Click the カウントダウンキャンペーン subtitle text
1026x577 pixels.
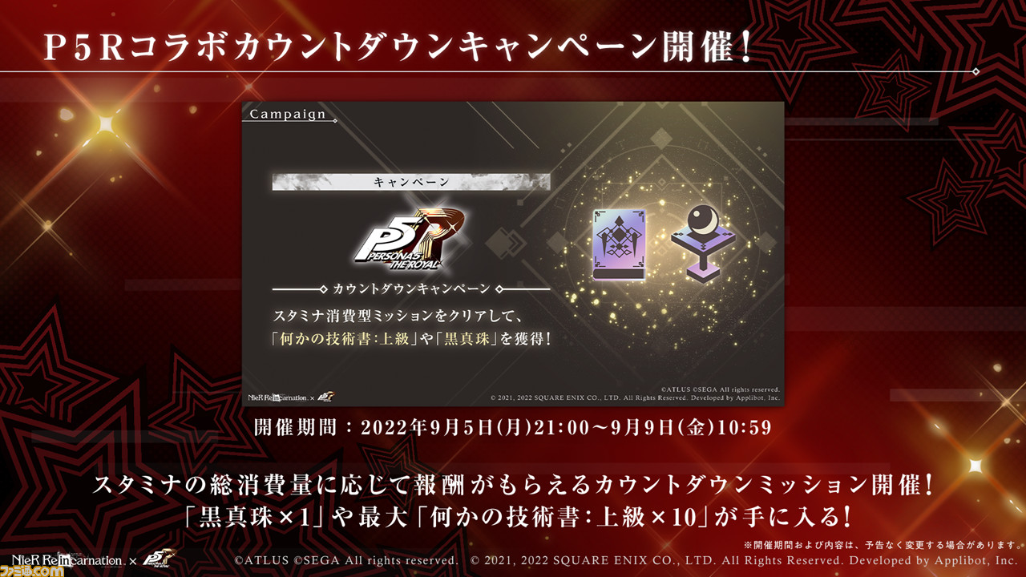411,288
